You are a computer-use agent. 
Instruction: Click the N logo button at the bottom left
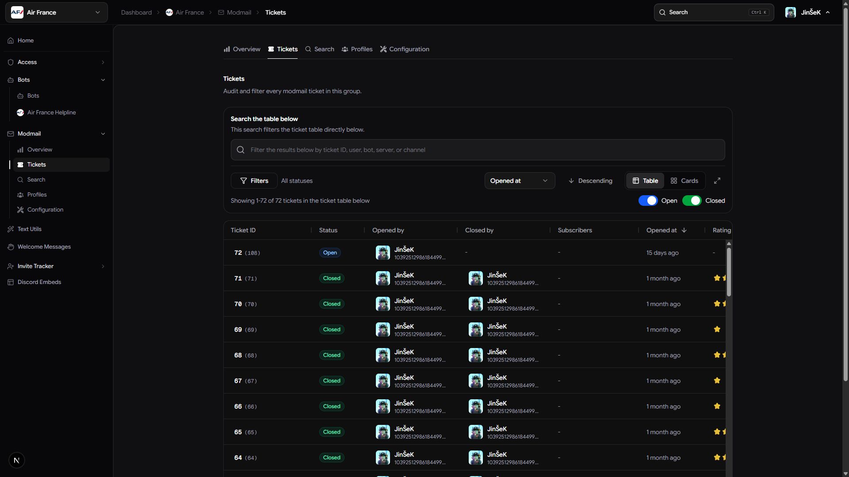coord(17,460)
